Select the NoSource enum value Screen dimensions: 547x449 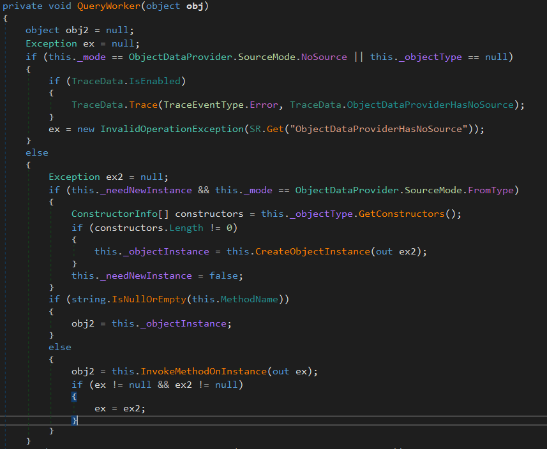click(x=324, y=57)
